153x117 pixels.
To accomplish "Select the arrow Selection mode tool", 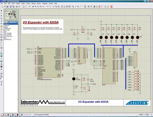I will [2, 11].
